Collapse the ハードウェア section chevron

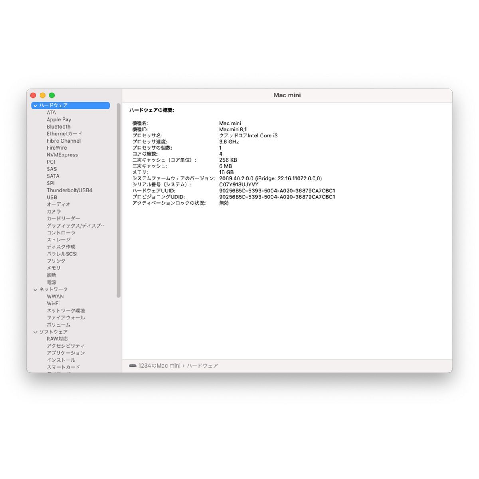coord(36,106)
